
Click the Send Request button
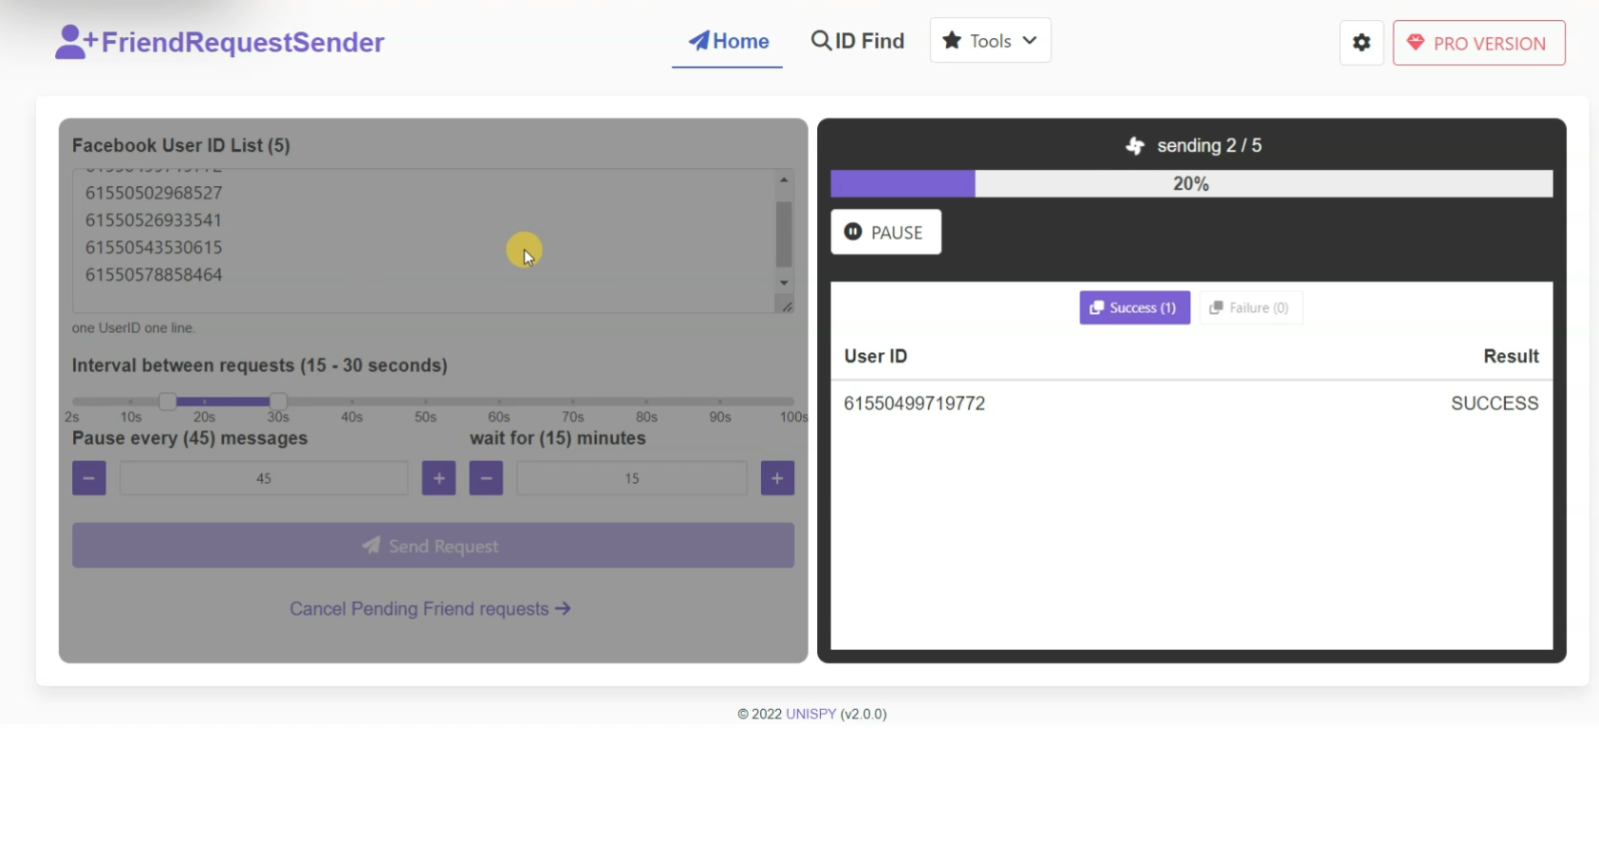[x=433, y=546]
